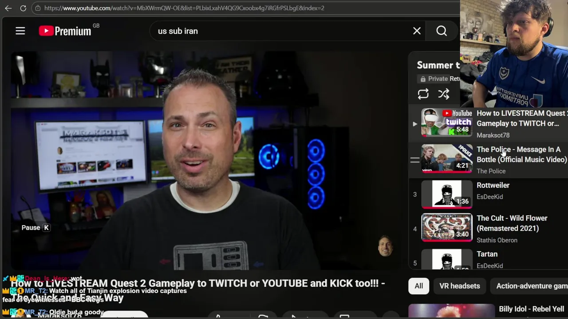Visit Maraksot78 channel in playlist
The height and width of the screenshot is (319, 568).
[493, 135]
